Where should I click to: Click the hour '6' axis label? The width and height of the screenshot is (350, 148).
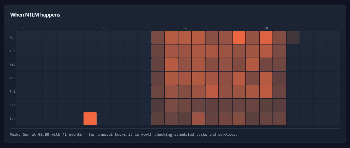(x=104, y=28)
